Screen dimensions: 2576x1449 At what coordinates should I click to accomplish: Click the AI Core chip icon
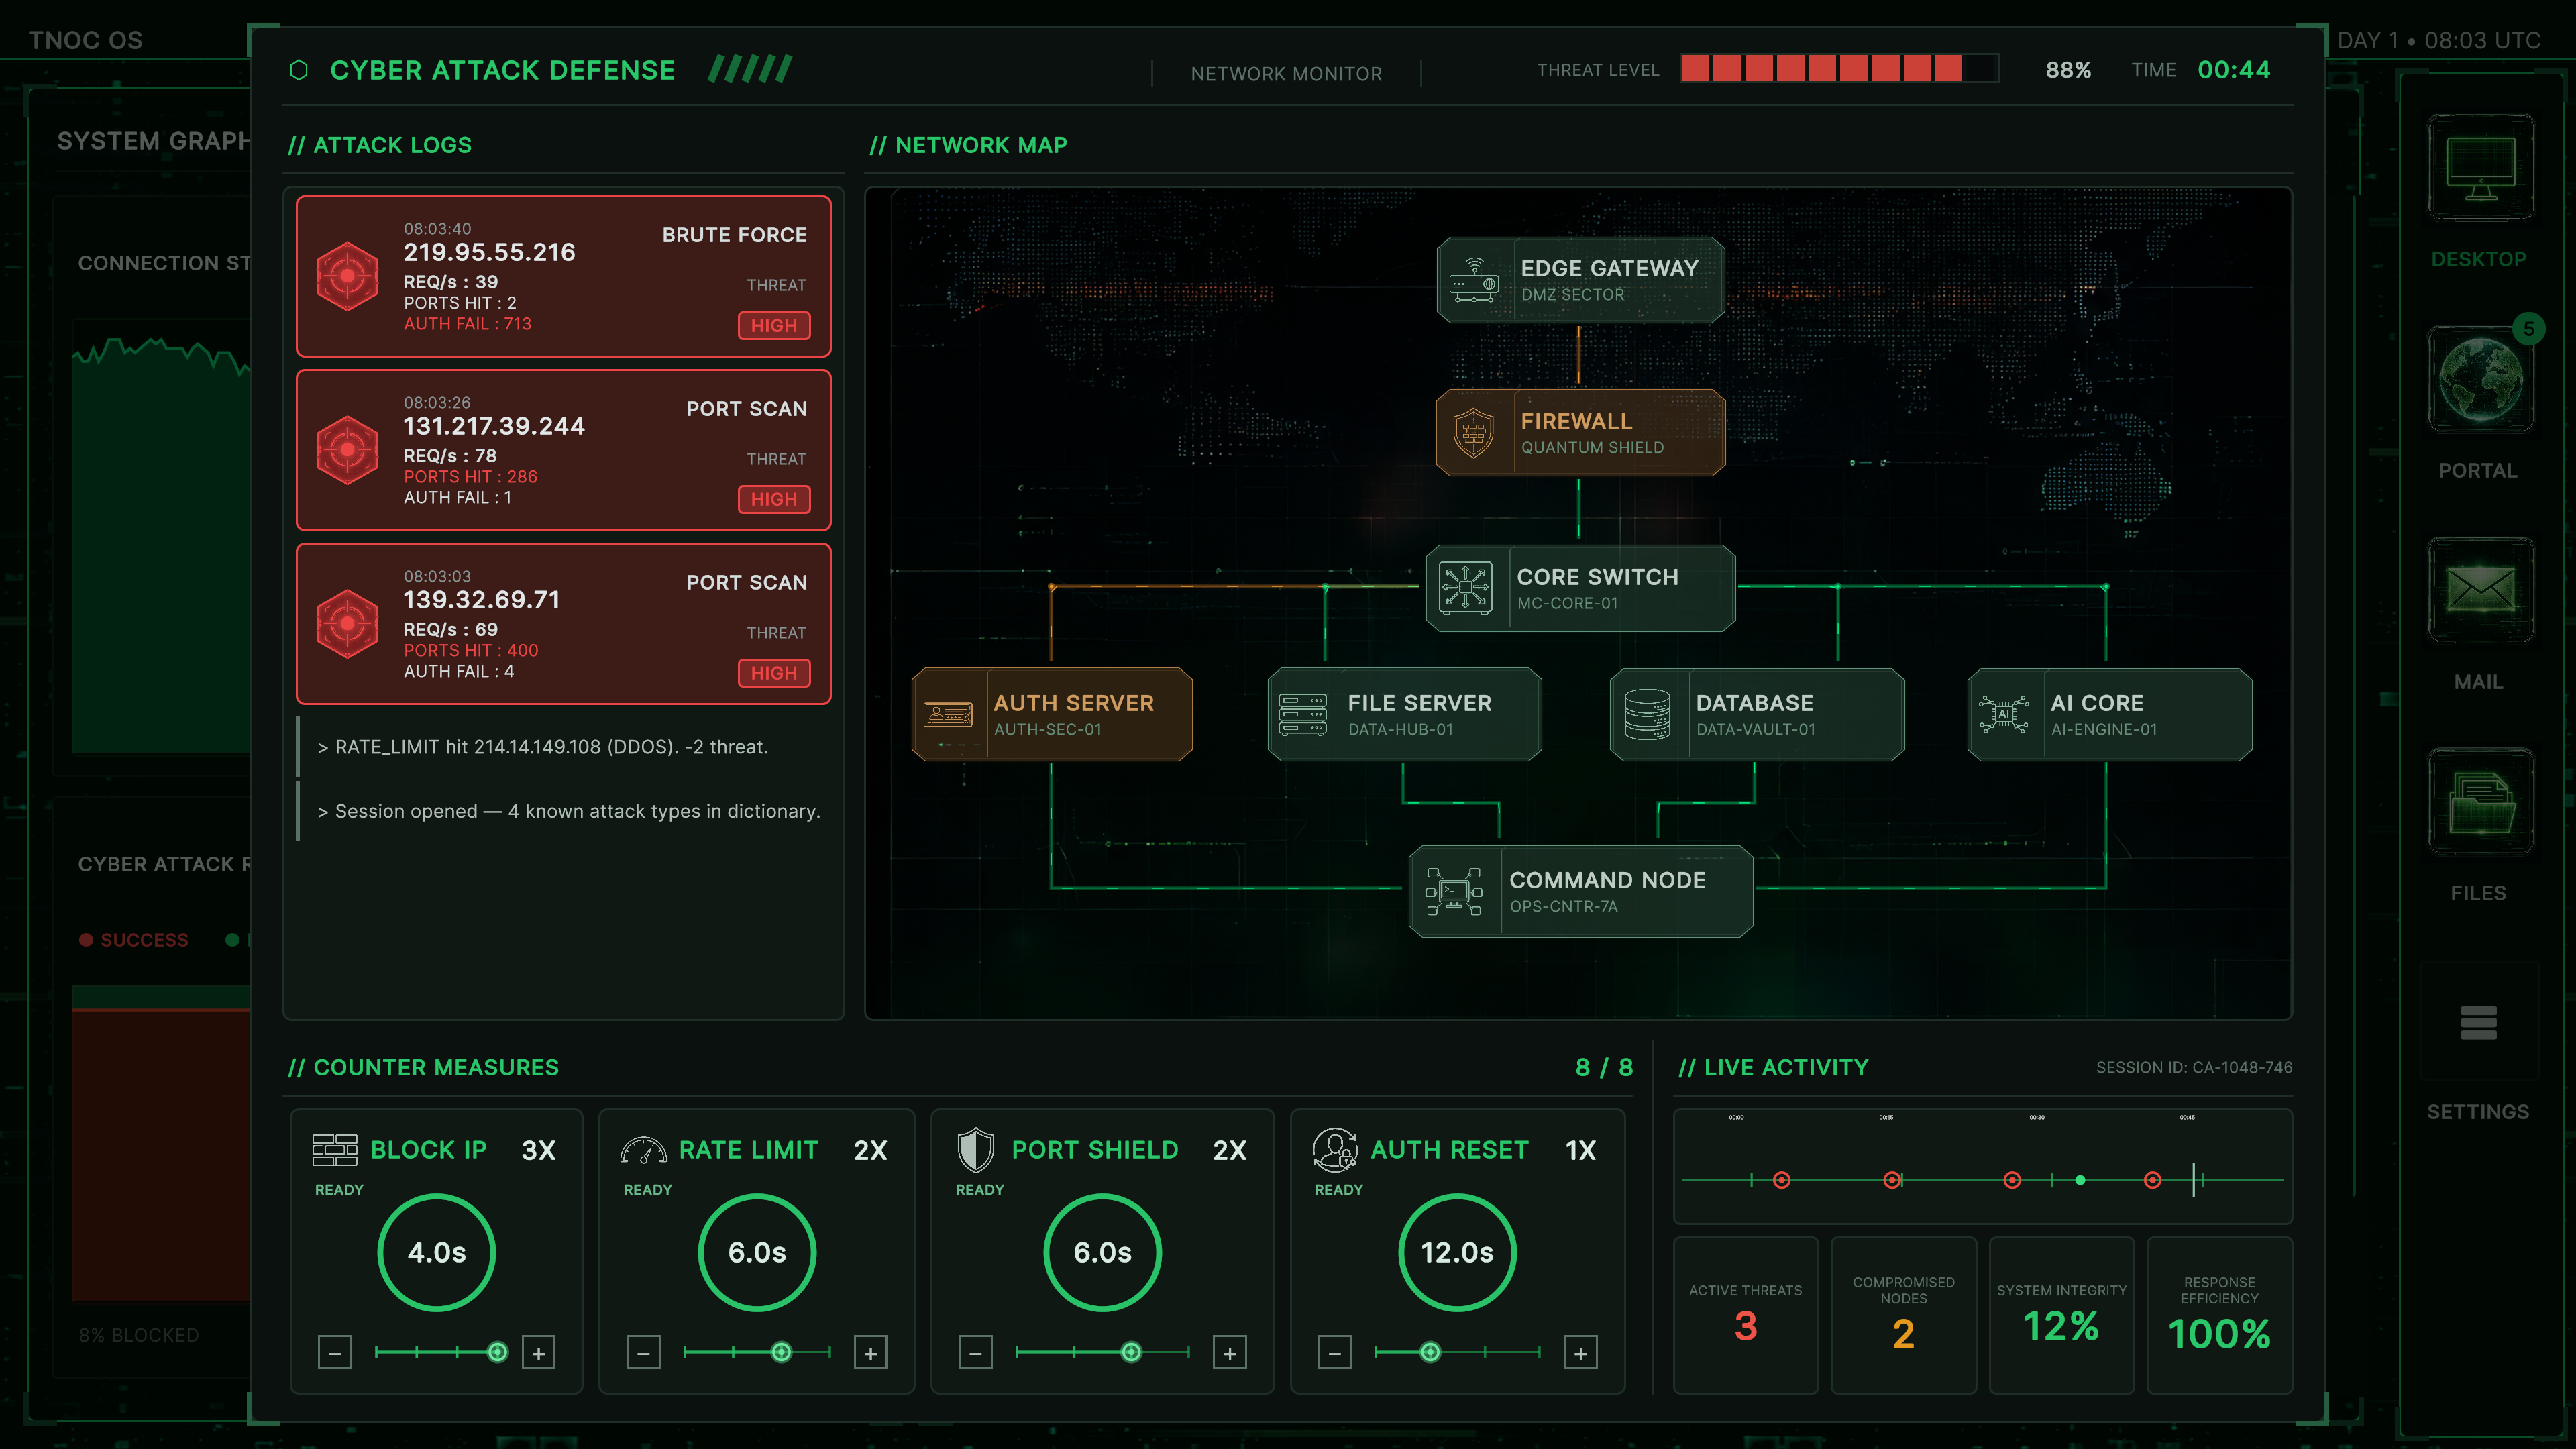(2004, 714)
